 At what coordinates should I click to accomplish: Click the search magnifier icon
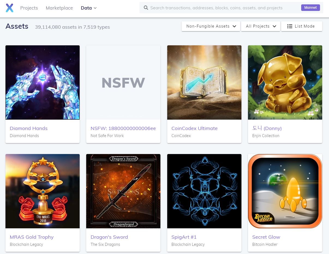146,8
